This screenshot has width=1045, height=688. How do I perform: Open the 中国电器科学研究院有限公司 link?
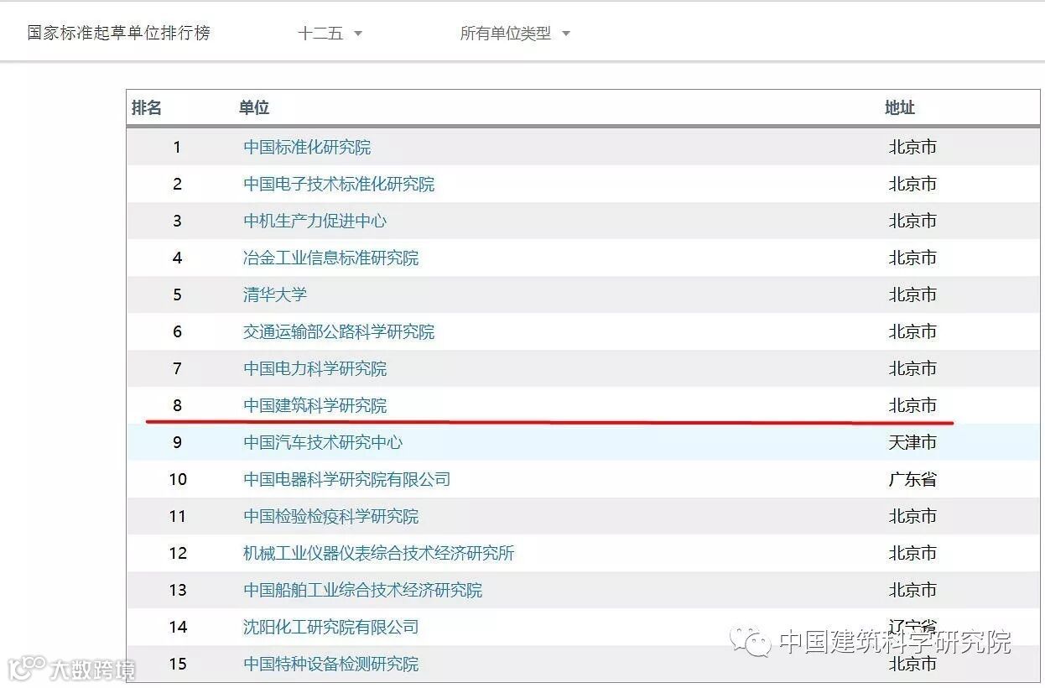point(347,479)
